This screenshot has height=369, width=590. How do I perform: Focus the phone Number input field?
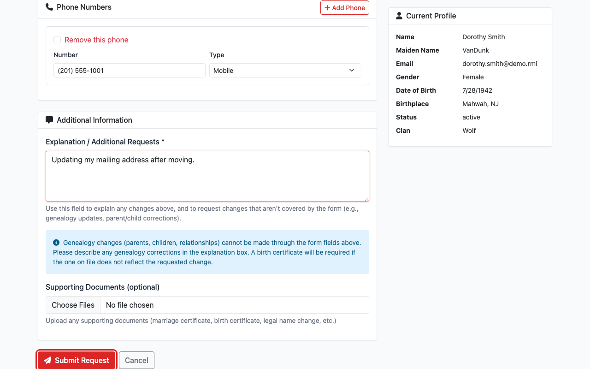(x=129, y=71)
